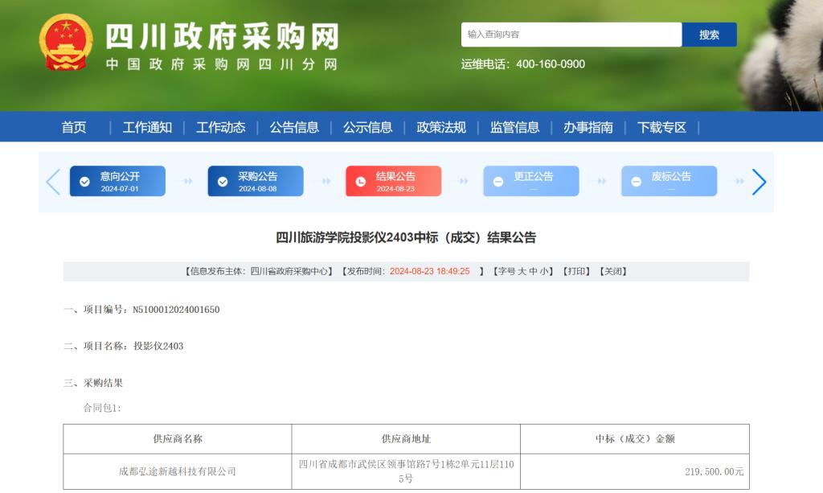
Task: Set font size to 小
Action: 544,272
